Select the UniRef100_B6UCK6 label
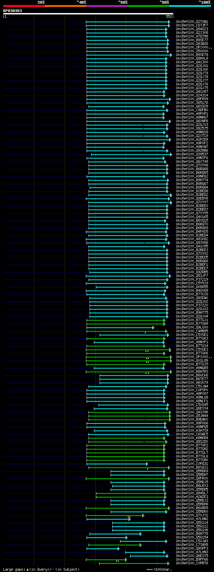Image resolution: width=214 pixels, height=572 pixels. coord(192,375)
